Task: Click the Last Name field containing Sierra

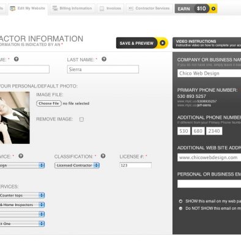Action: click(x=103, y=69)
